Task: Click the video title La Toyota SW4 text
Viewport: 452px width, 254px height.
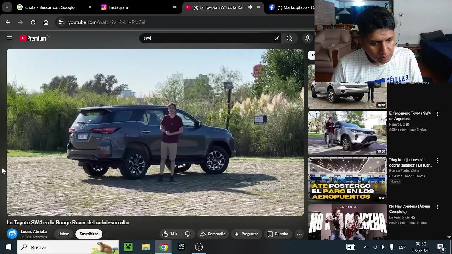Action: coord(68,223)
